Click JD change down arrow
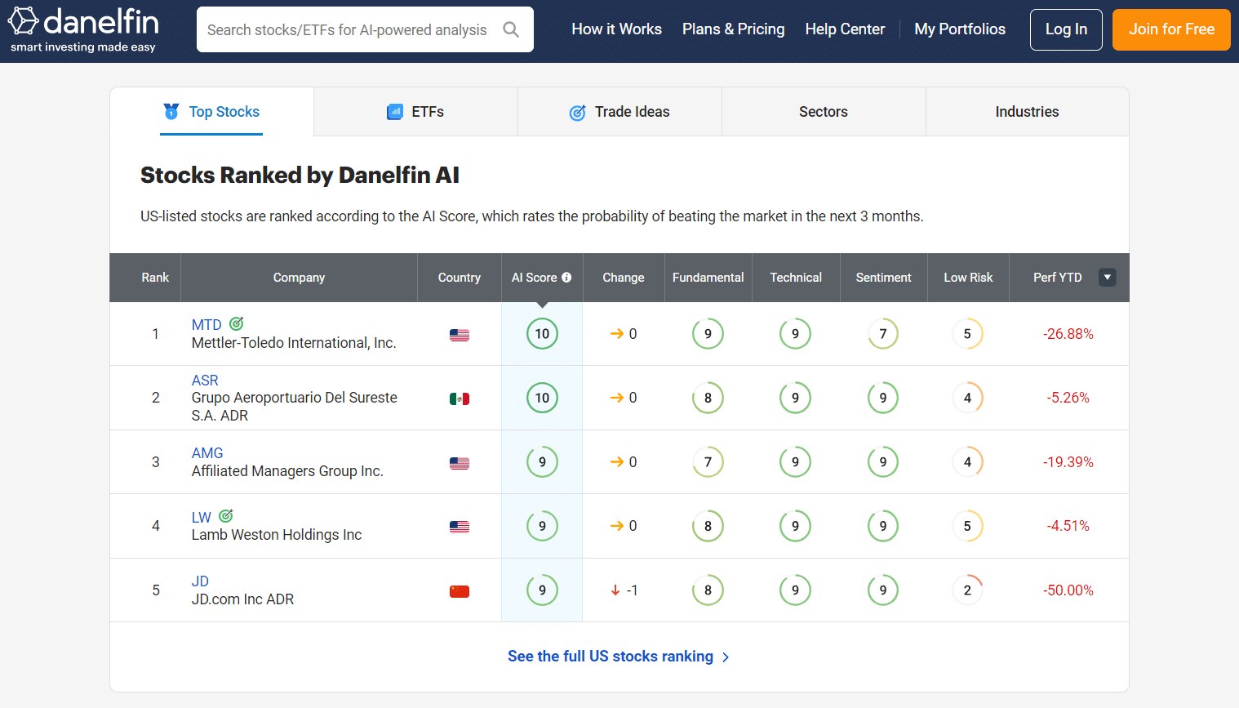The height and width of the screenshot is (708, 1239). coord(615,590)
